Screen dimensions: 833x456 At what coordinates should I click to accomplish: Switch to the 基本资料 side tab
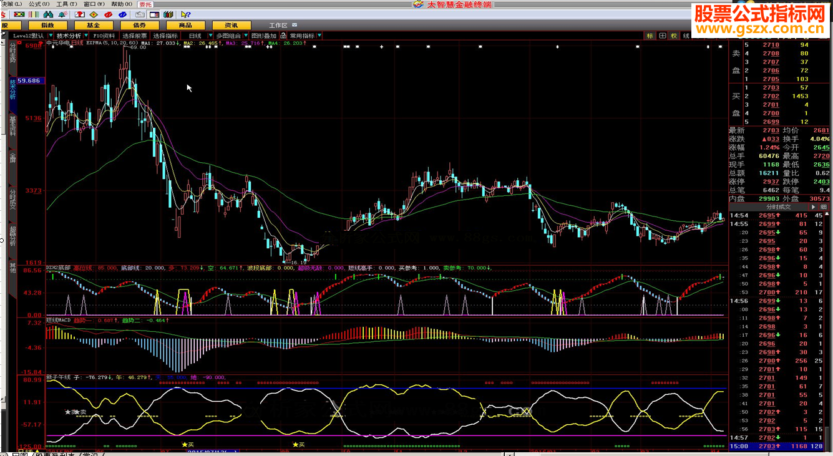[x=12, y=125]
